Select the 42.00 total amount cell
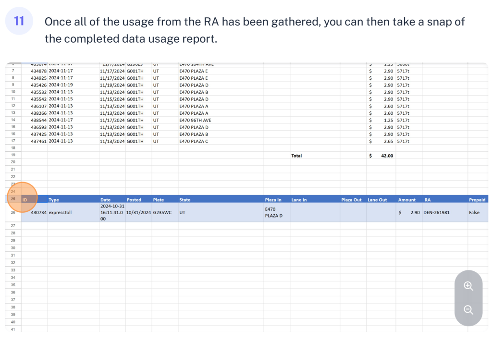This screenshot has width=492, height=341. coord(382,156)
